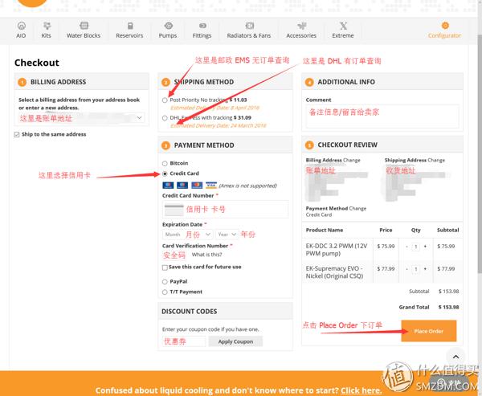Click the Water Blocks menu label
This screenshot has width=482, height=396.
(84, 35)
